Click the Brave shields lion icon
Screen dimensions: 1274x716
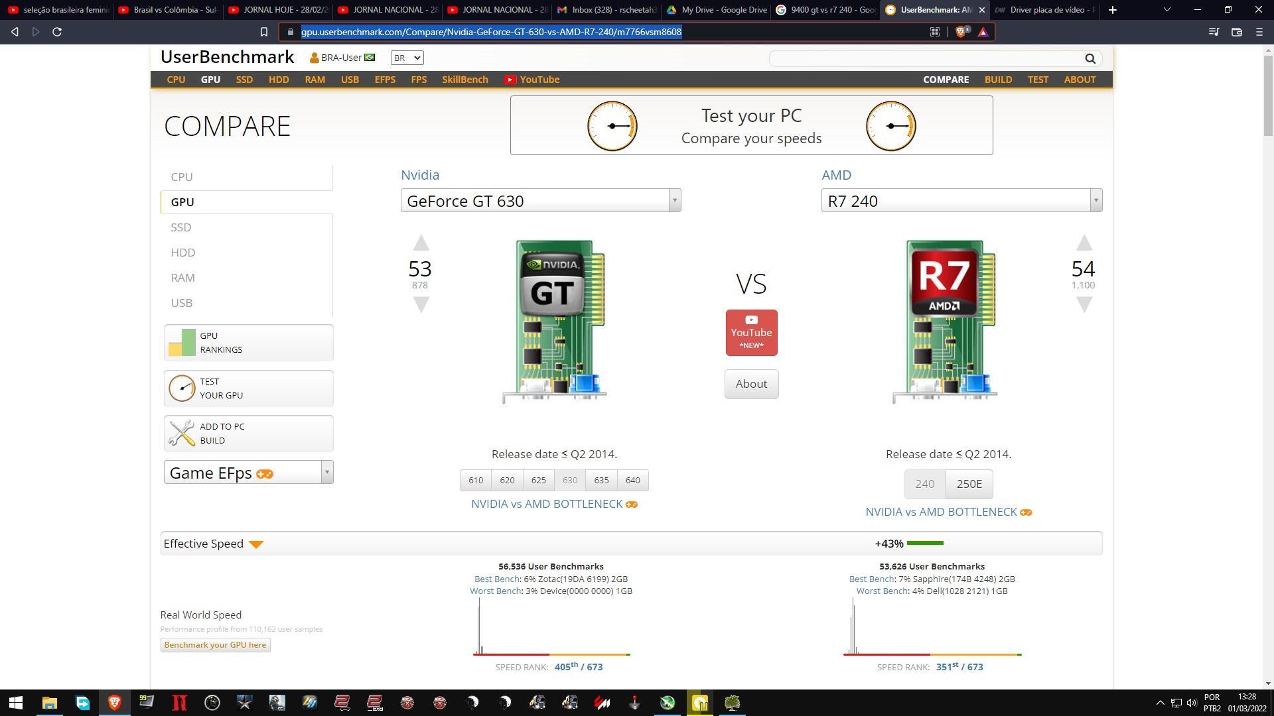961,32
